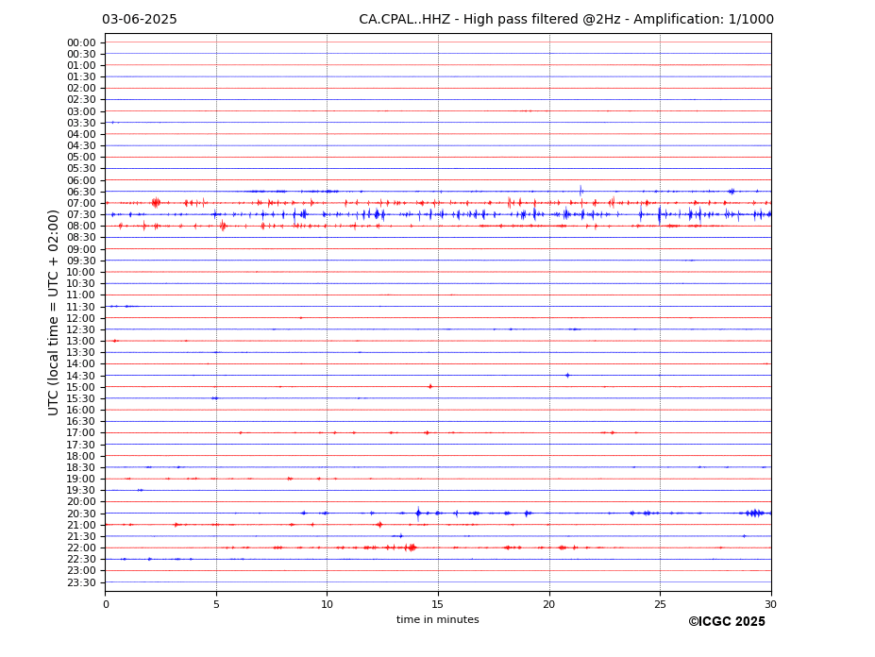The image size is (875, 657).
Task: Click the 16:00 row label
Action: (81, 411)
